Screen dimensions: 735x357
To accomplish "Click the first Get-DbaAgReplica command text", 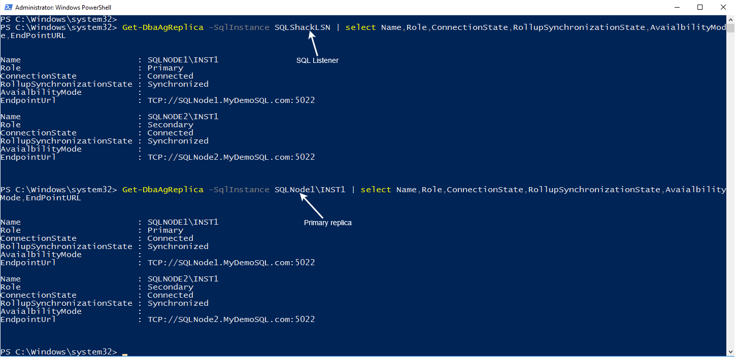I will click(162, 27).
